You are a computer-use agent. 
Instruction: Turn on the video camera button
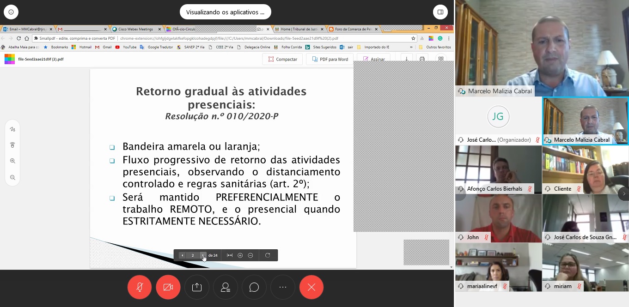tap(168, 287)
